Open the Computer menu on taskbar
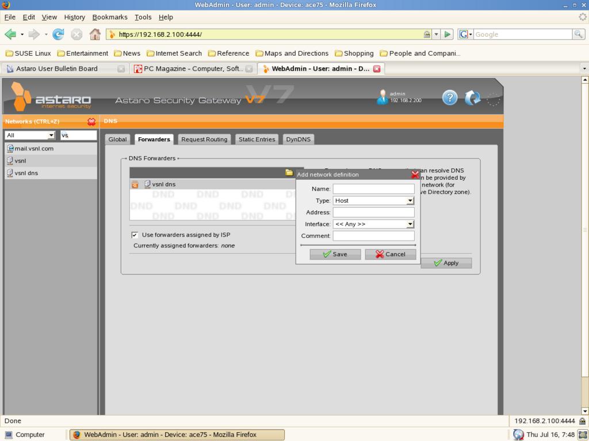589x441 pixels. click(x=25, y=435)
